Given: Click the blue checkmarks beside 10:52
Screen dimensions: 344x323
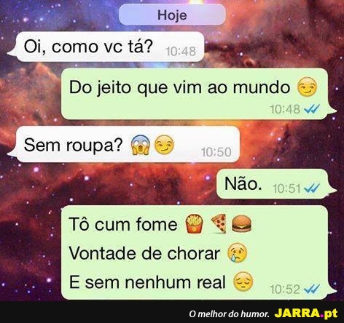Looking at the screenshot, I should click(312, 289).
